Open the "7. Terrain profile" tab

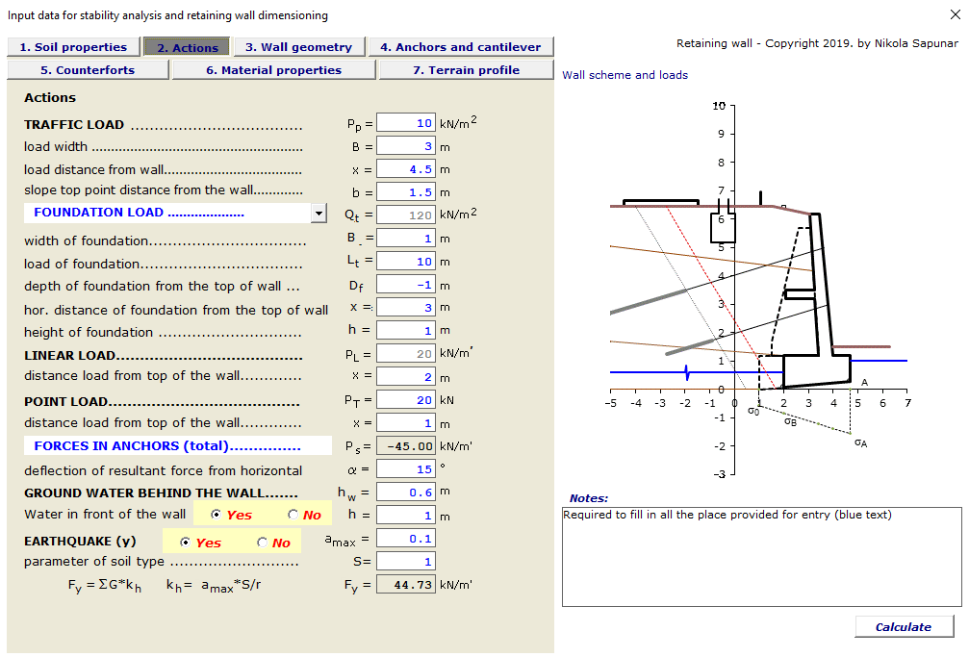(x=467, y=69)
